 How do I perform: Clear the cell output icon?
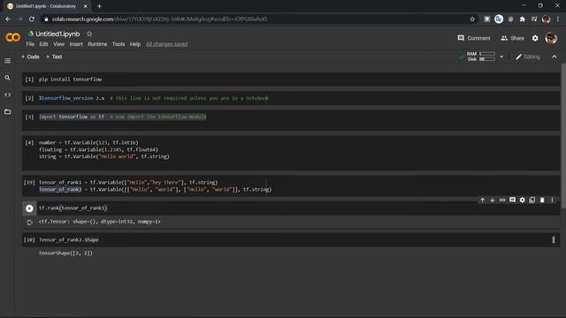(29, 222)
